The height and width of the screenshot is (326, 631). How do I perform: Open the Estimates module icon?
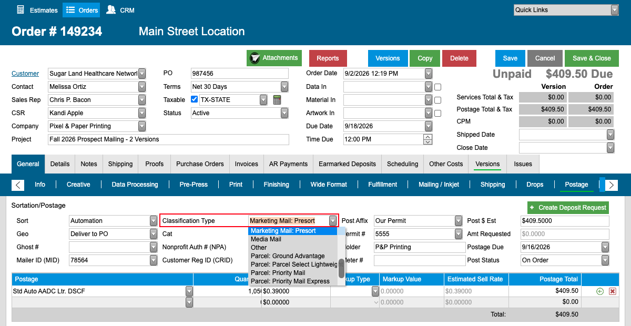(x=21, y=9)
